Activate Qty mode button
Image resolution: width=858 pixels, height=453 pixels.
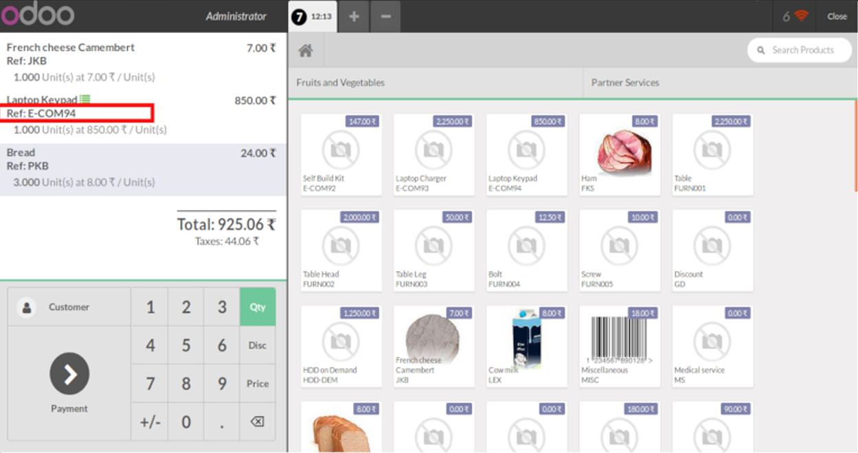(258, 307)
